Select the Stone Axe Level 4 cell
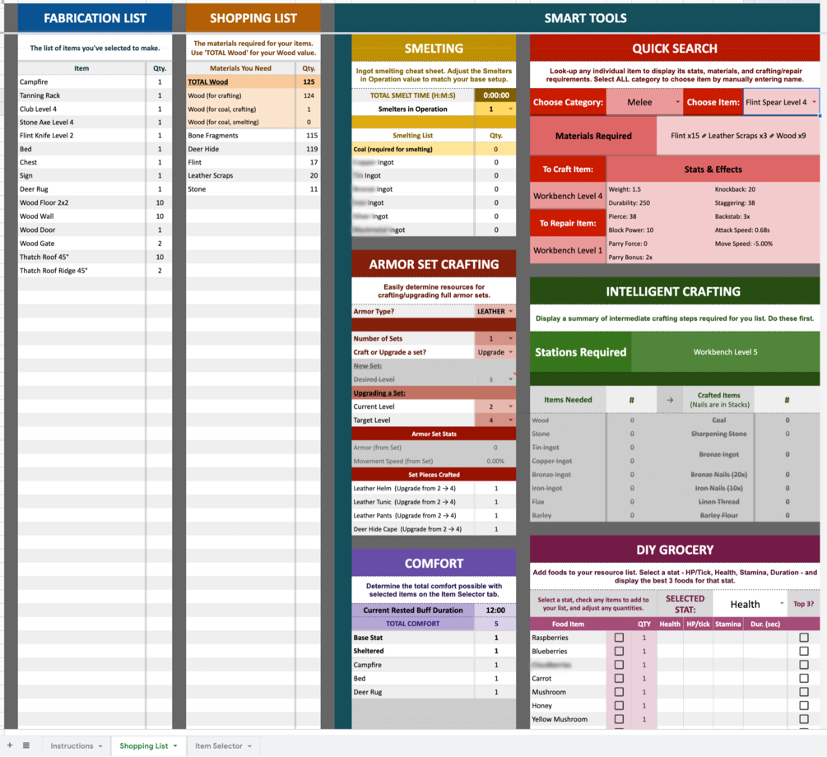 81,123
